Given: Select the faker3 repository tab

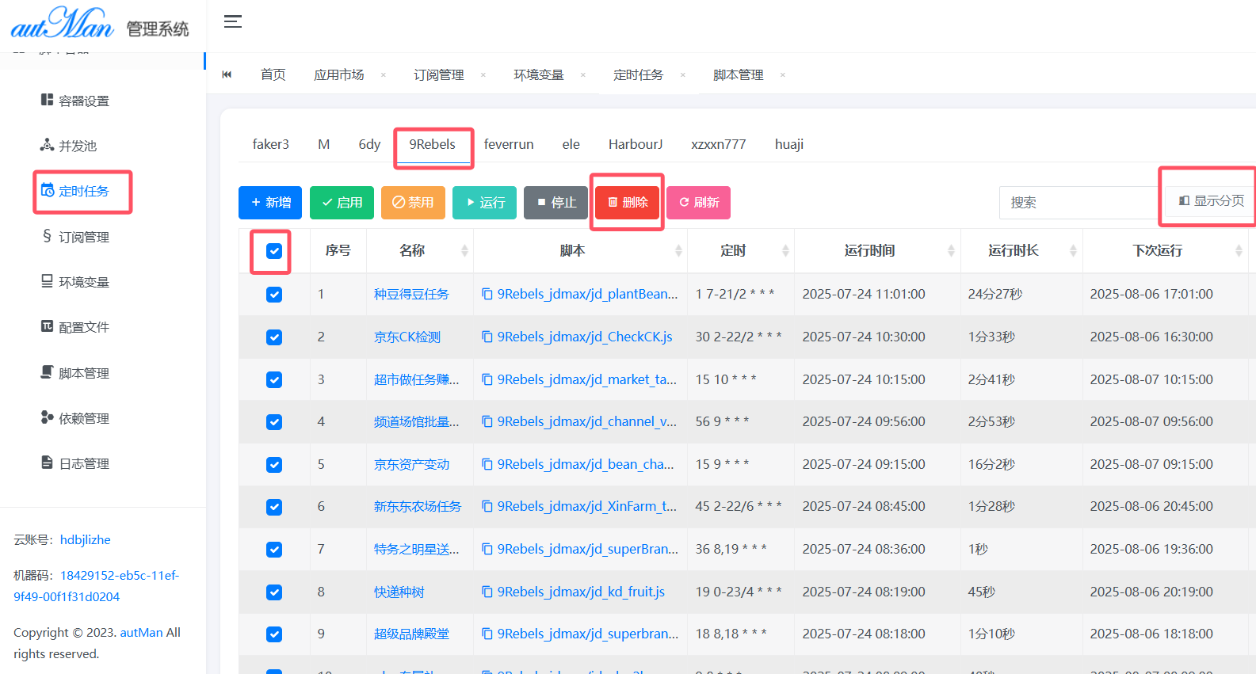Looking at the screenshot, I should 270,144.
